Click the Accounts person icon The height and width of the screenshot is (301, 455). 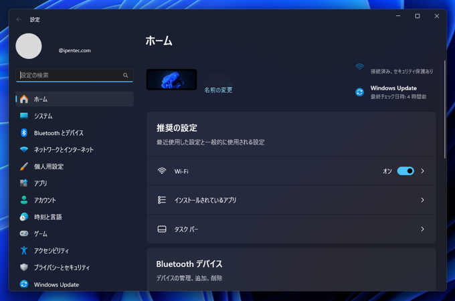24,200
